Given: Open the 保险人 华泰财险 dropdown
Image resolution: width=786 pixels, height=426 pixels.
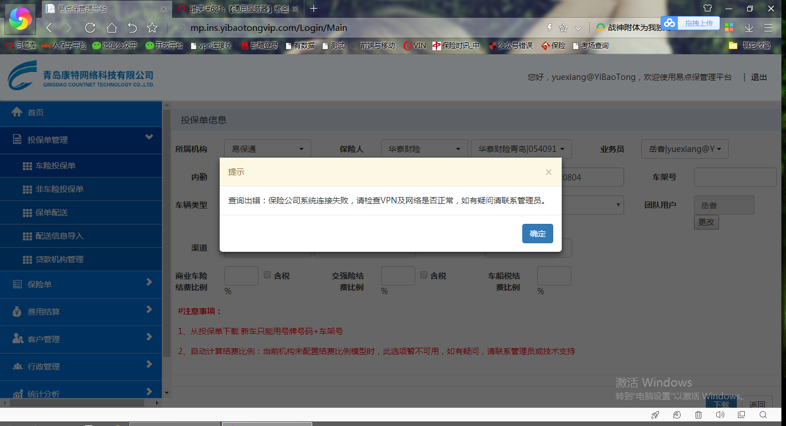Looking at the screenshot, I should coord(423,149).
